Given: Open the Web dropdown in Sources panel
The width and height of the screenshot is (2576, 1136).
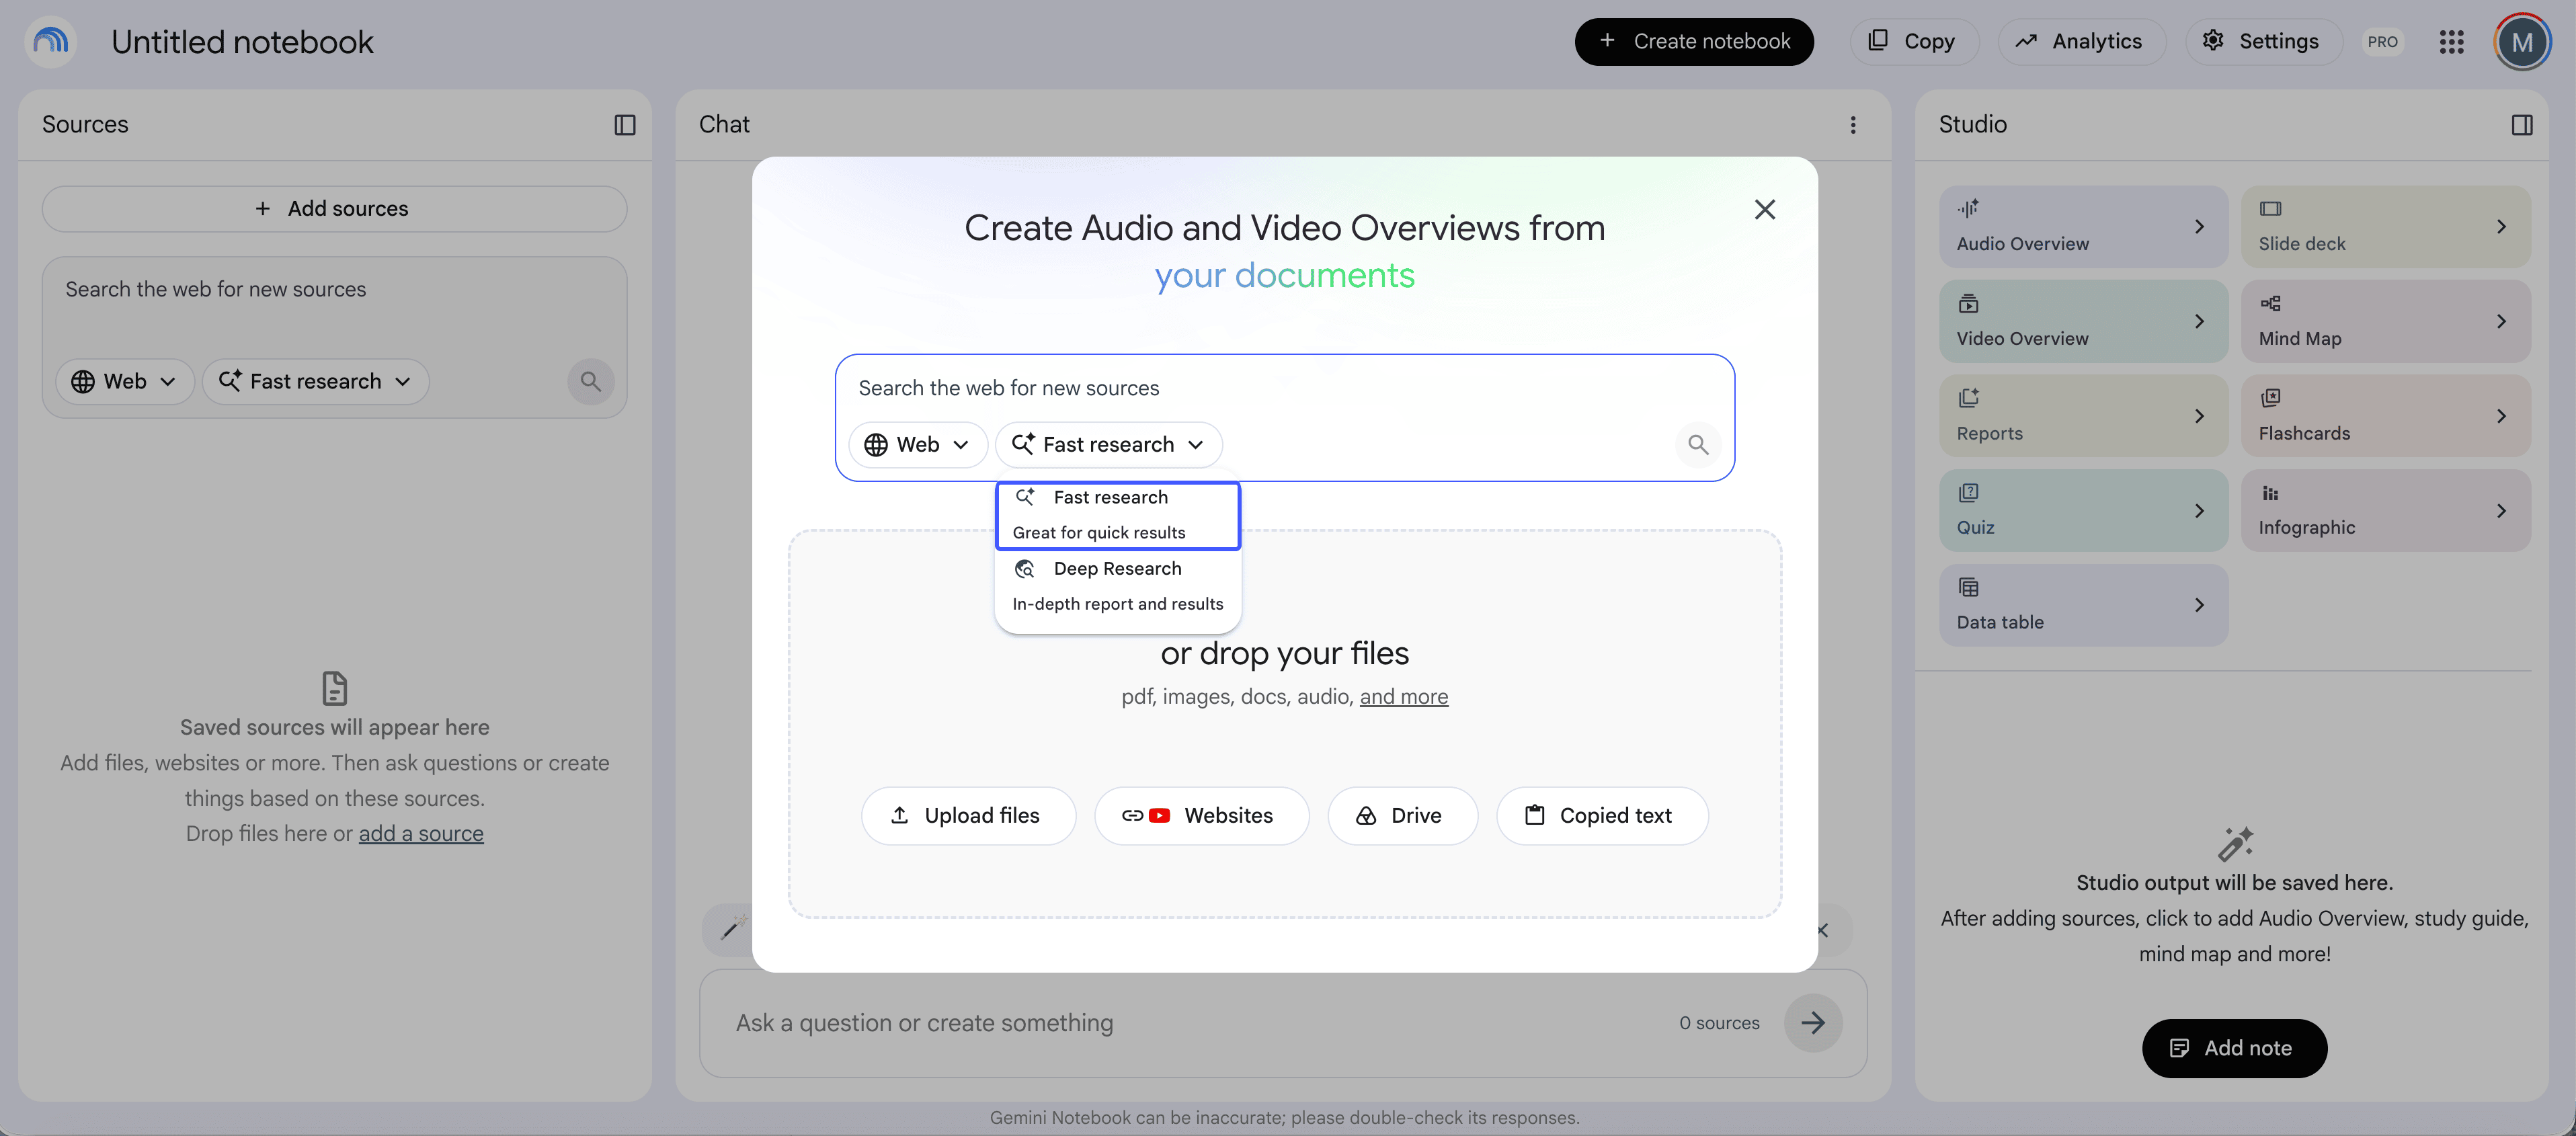Looking at the screenshot, I should click(124, 381).
